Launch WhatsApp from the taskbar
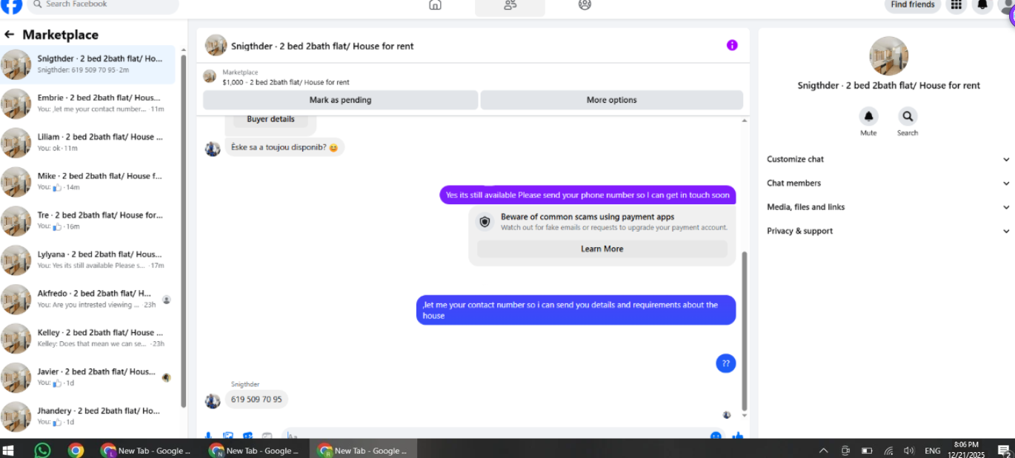This screenshot has height=458, width=1015. coord(42,450)
